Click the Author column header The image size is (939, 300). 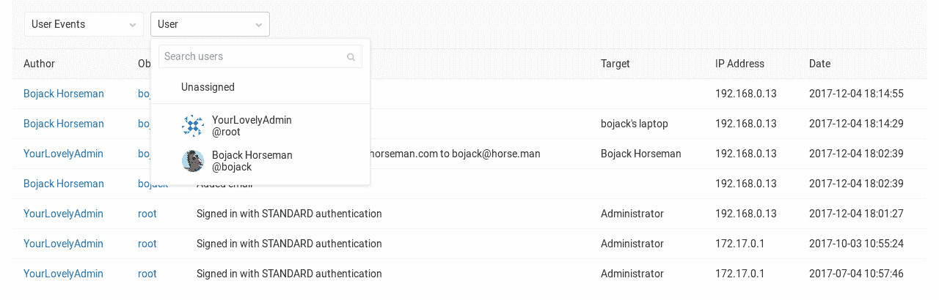pos(39,64)
